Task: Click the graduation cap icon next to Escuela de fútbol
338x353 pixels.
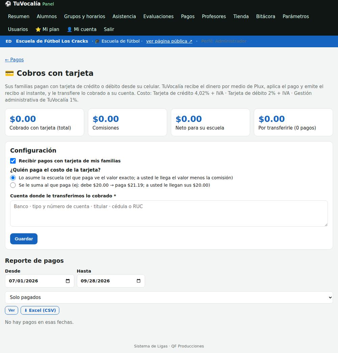Action: 97,42
